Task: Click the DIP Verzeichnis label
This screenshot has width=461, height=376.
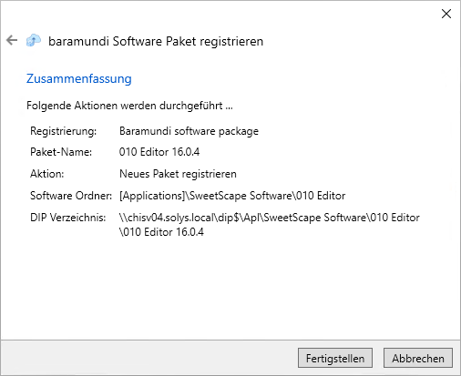Action: click(x=68, y=218)
